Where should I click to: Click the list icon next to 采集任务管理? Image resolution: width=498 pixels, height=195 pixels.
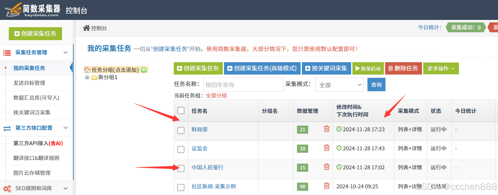pyautogui.click(x=7, y=53)
